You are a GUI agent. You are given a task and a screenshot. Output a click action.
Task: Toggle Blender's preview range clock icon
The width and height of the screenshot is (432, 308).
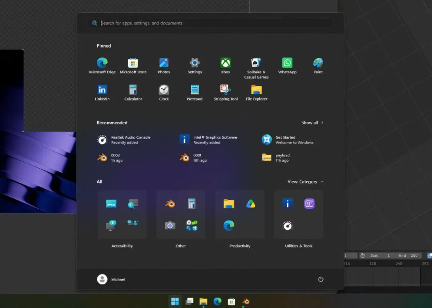coord(362,255)
